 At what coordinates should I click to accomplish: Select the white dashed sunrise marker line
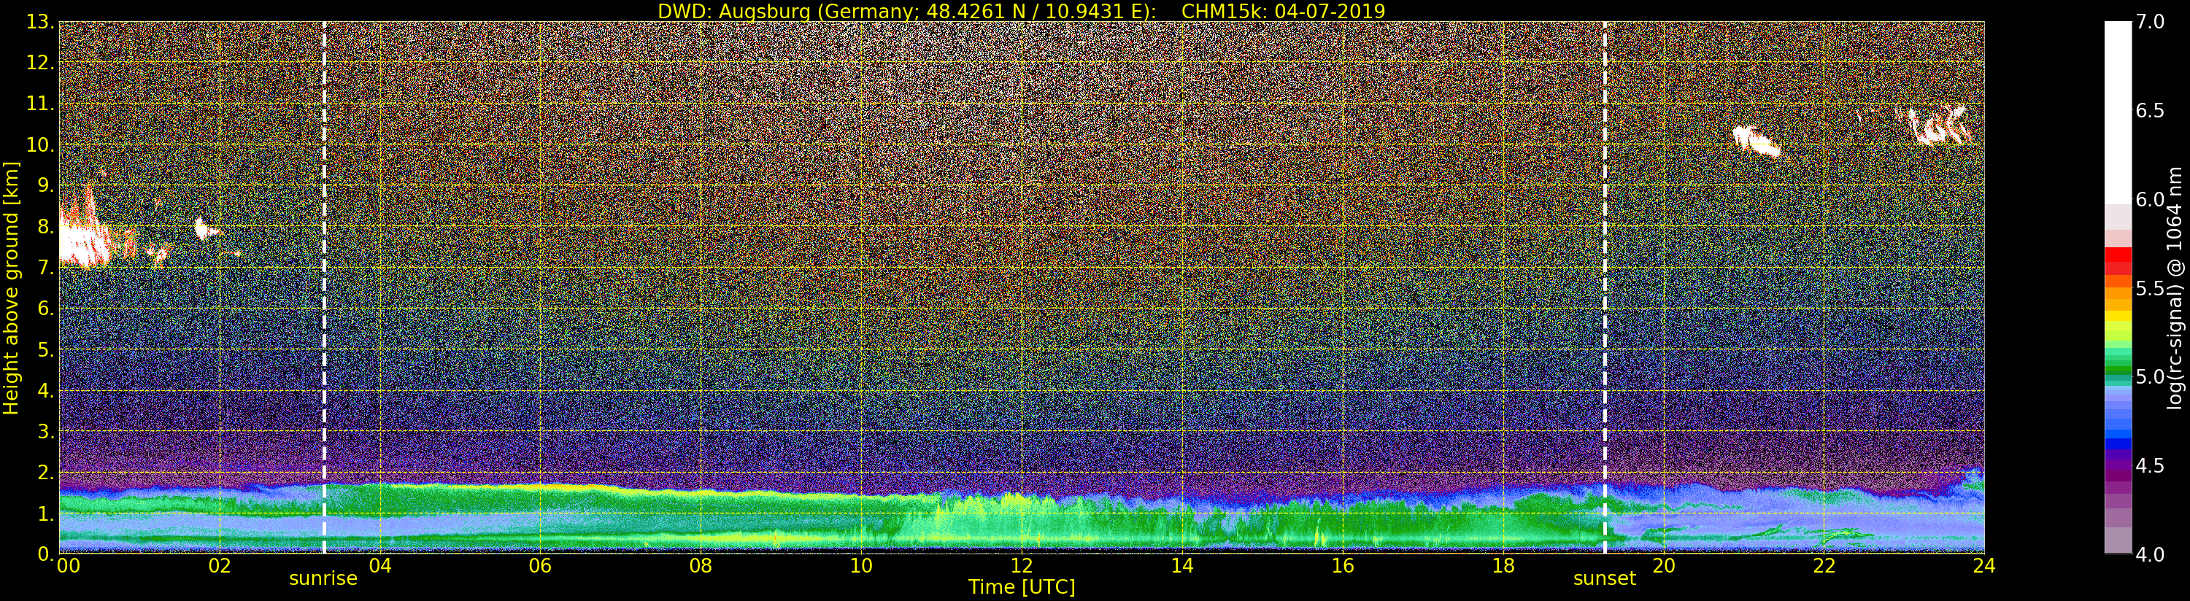point(324,287)
